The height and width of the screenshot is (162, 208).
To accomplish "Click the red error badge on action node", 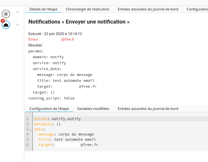I will [x=3, y=21].
